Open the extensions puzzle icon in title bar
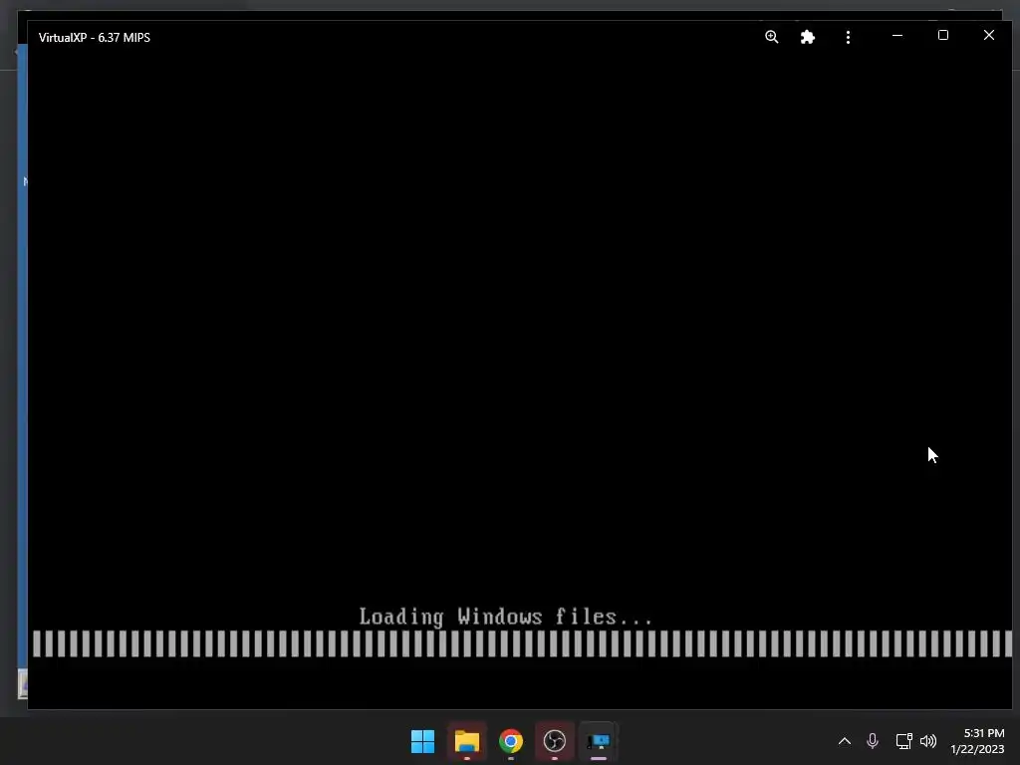The image size is (1020, 765). coord(807,37)
